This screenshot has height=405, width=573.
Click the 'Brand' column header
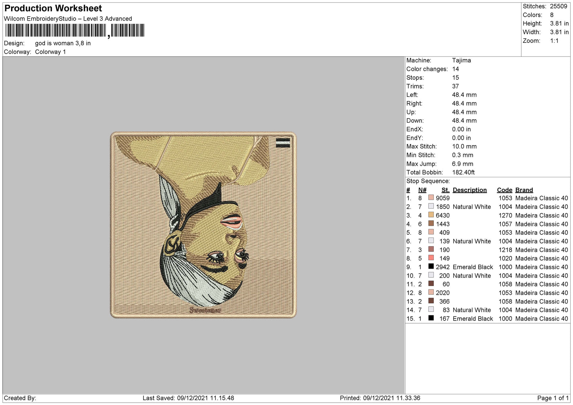coord(524,190)
